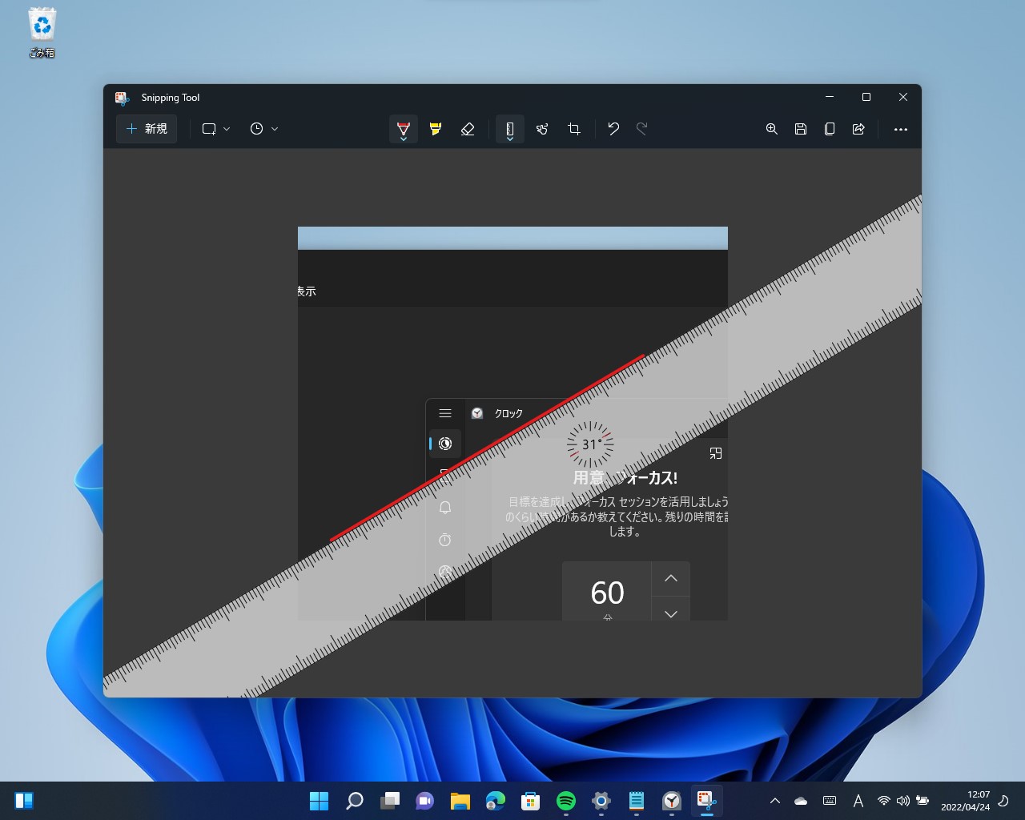
Task: Open taskbar Search
Action: pyautogui.click(x=354, y=801)
